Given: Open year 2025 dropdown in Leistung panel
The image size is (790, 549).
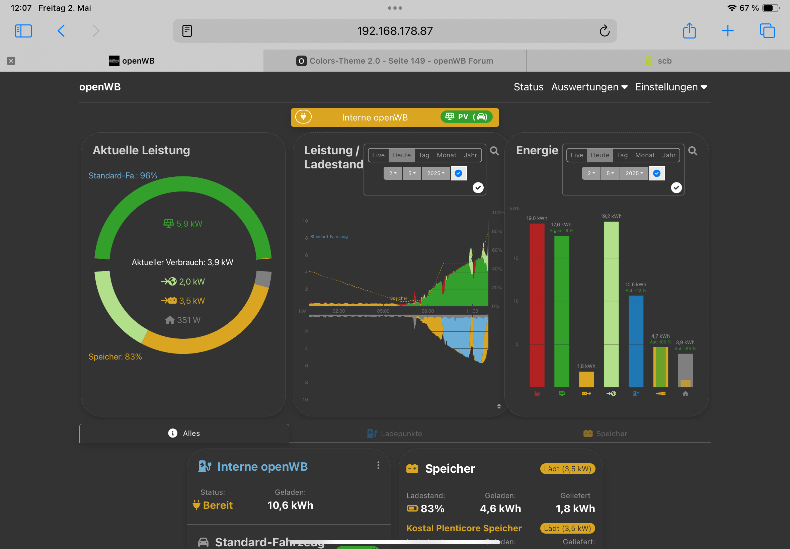Looking at the screenshot, I should pos(436,173).
